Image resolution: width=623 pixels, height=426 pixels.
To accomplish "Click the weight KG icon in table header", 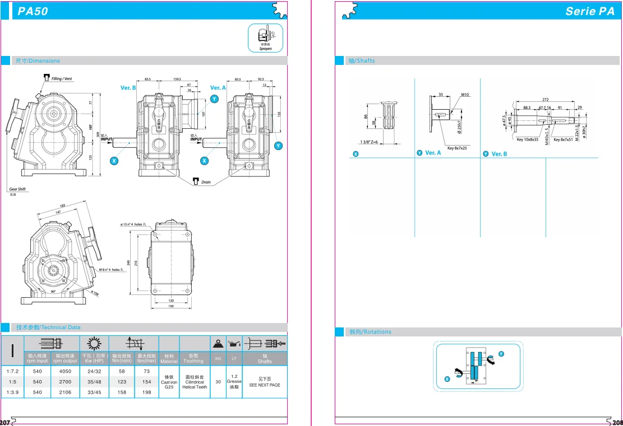I will tap(218, 343).
